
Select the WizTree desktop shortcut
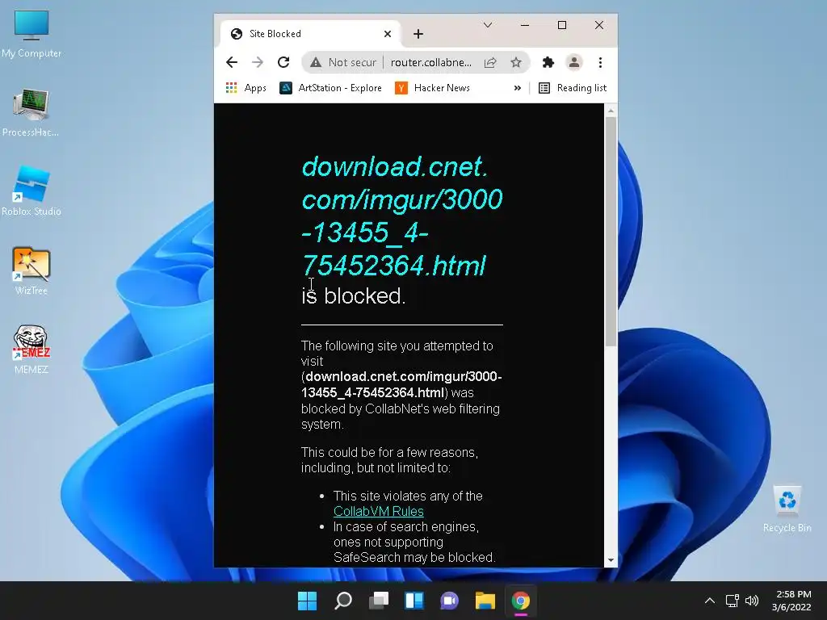[31, 270]
